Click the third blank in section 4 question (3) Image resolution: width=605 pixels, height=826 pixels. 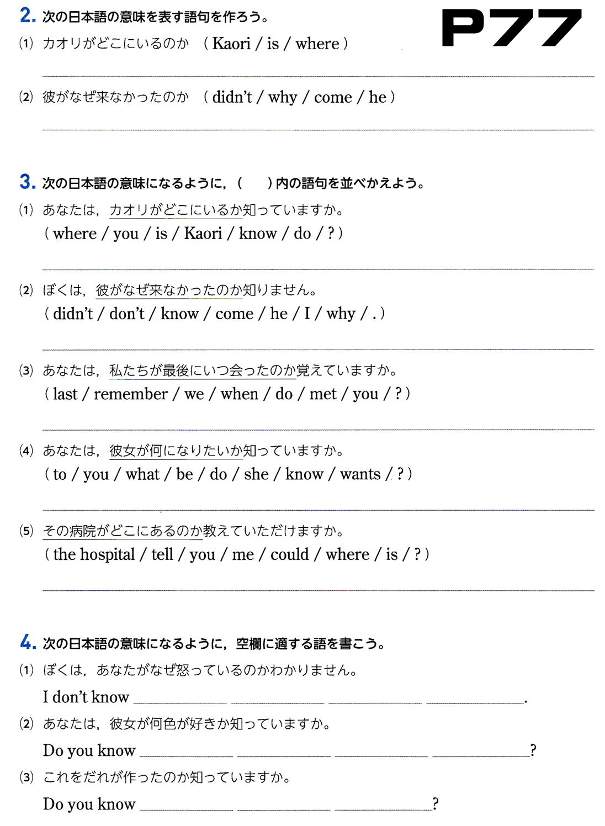tap(383, 809)
